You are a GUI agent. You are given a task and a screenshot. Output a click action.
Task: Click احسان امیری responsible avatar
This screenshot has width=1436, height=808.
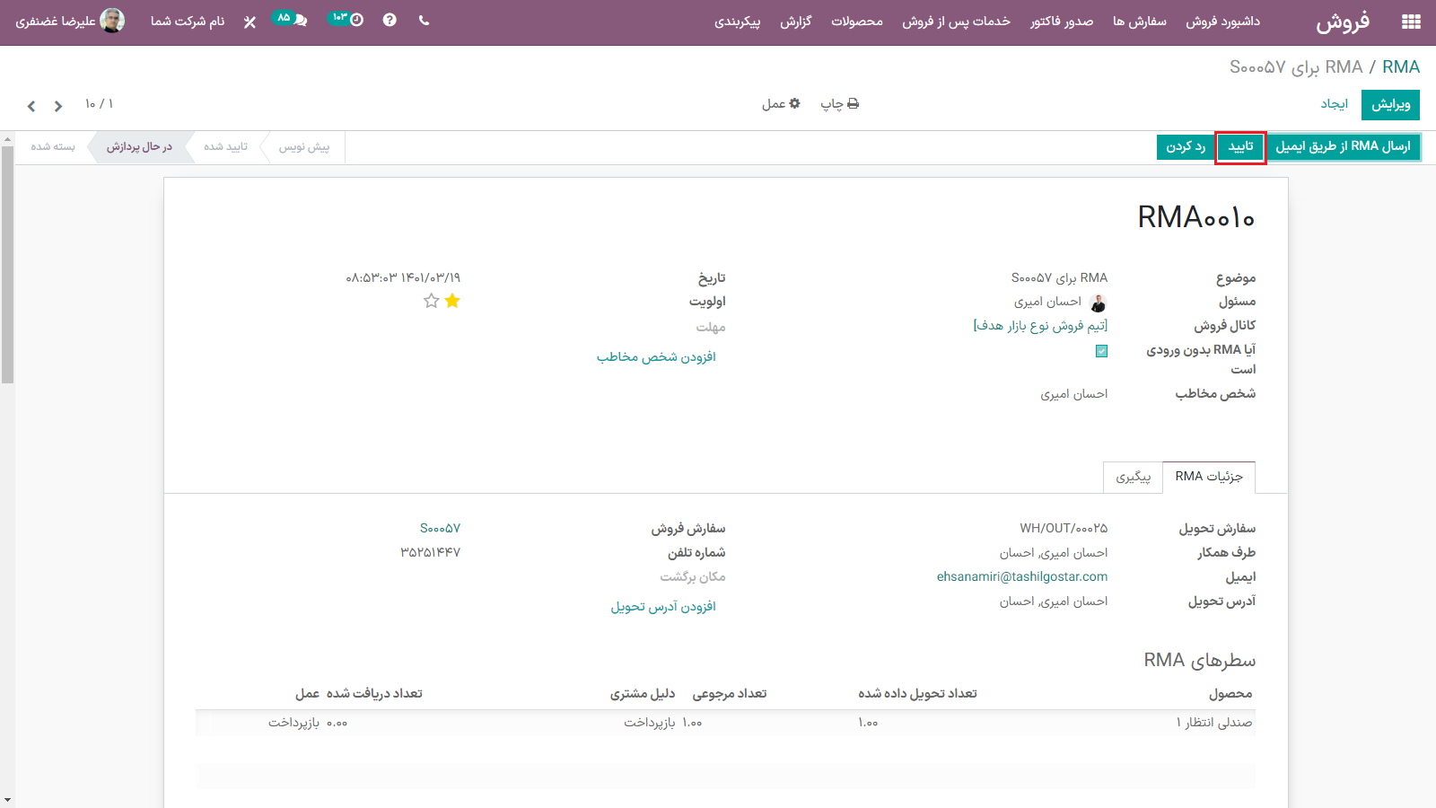(1099, 303)
